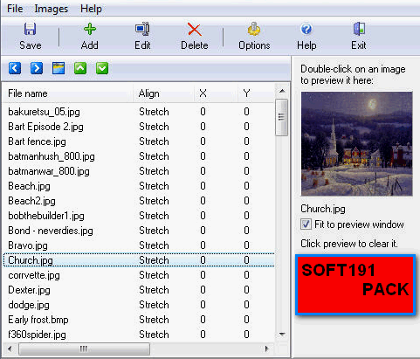Go to the previous image with the blue left arrow
This screenshot has width=420, height=359.
[x=15, y=68]
